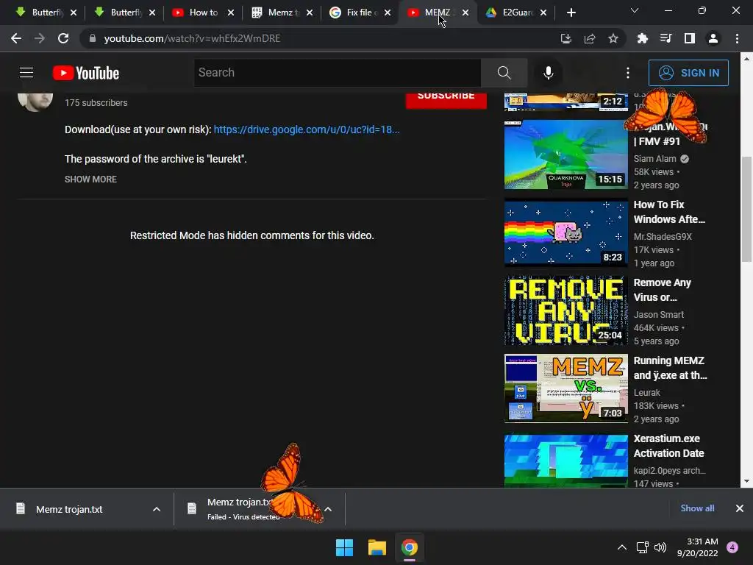This screenshot has height=565, width=753.
Task: Open the network icon in the system tray
Action: (642, 547)
